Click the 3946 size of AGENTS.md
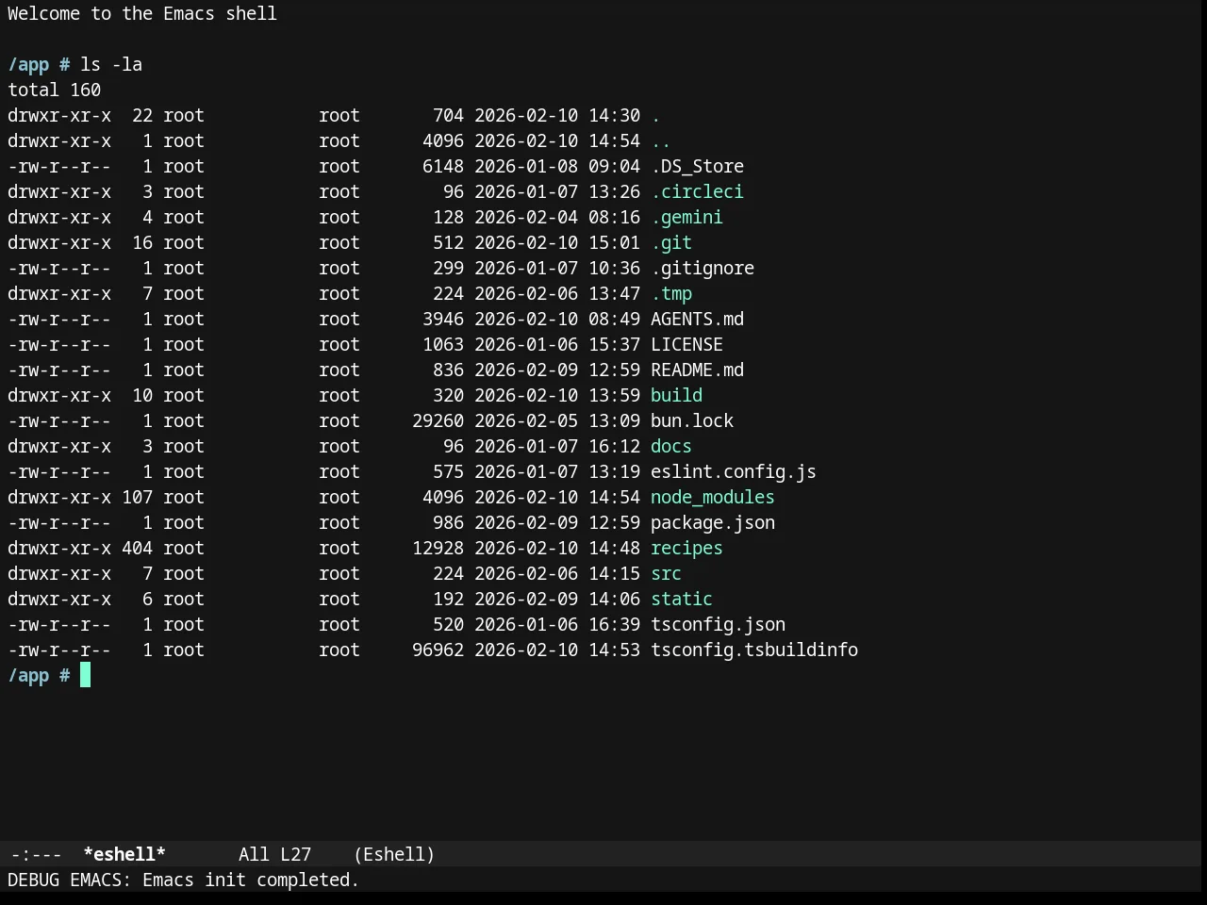The width and height of the screenshot is (1207, 905). pos(443,320)
